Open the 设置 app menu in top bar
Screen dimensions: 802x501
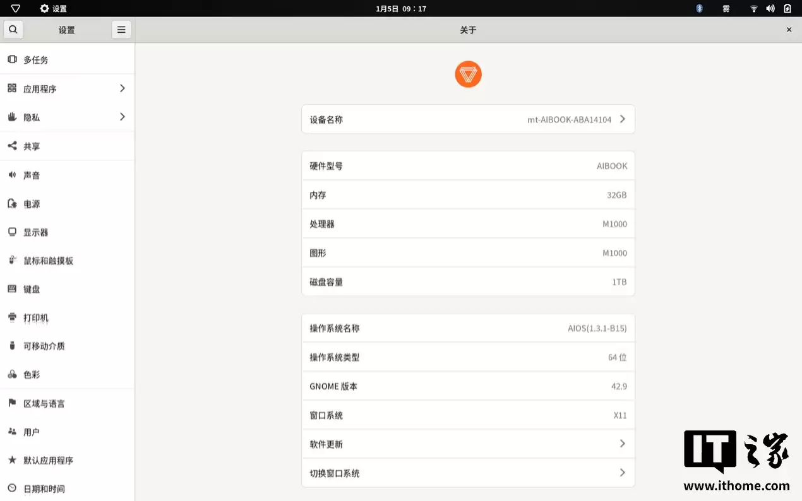pyautogui.click(x=54, y=9)
